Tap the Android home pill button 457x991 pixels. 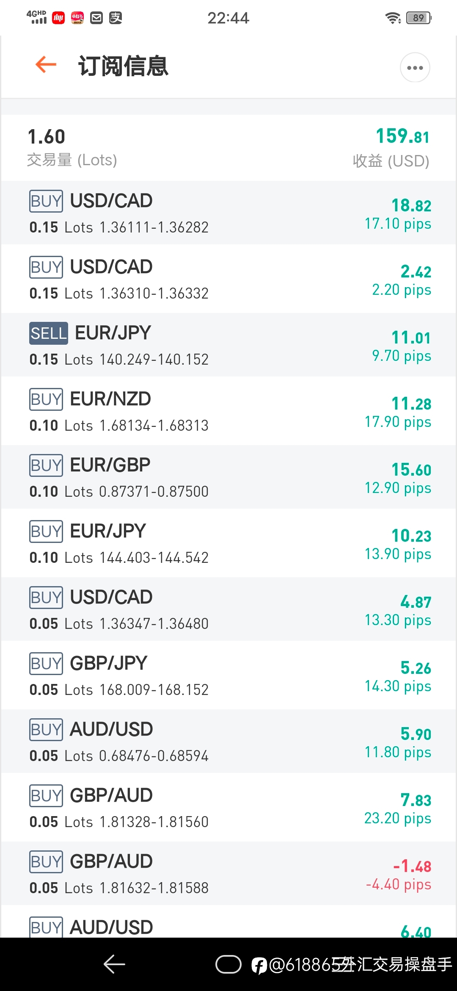tap(228, 964)
